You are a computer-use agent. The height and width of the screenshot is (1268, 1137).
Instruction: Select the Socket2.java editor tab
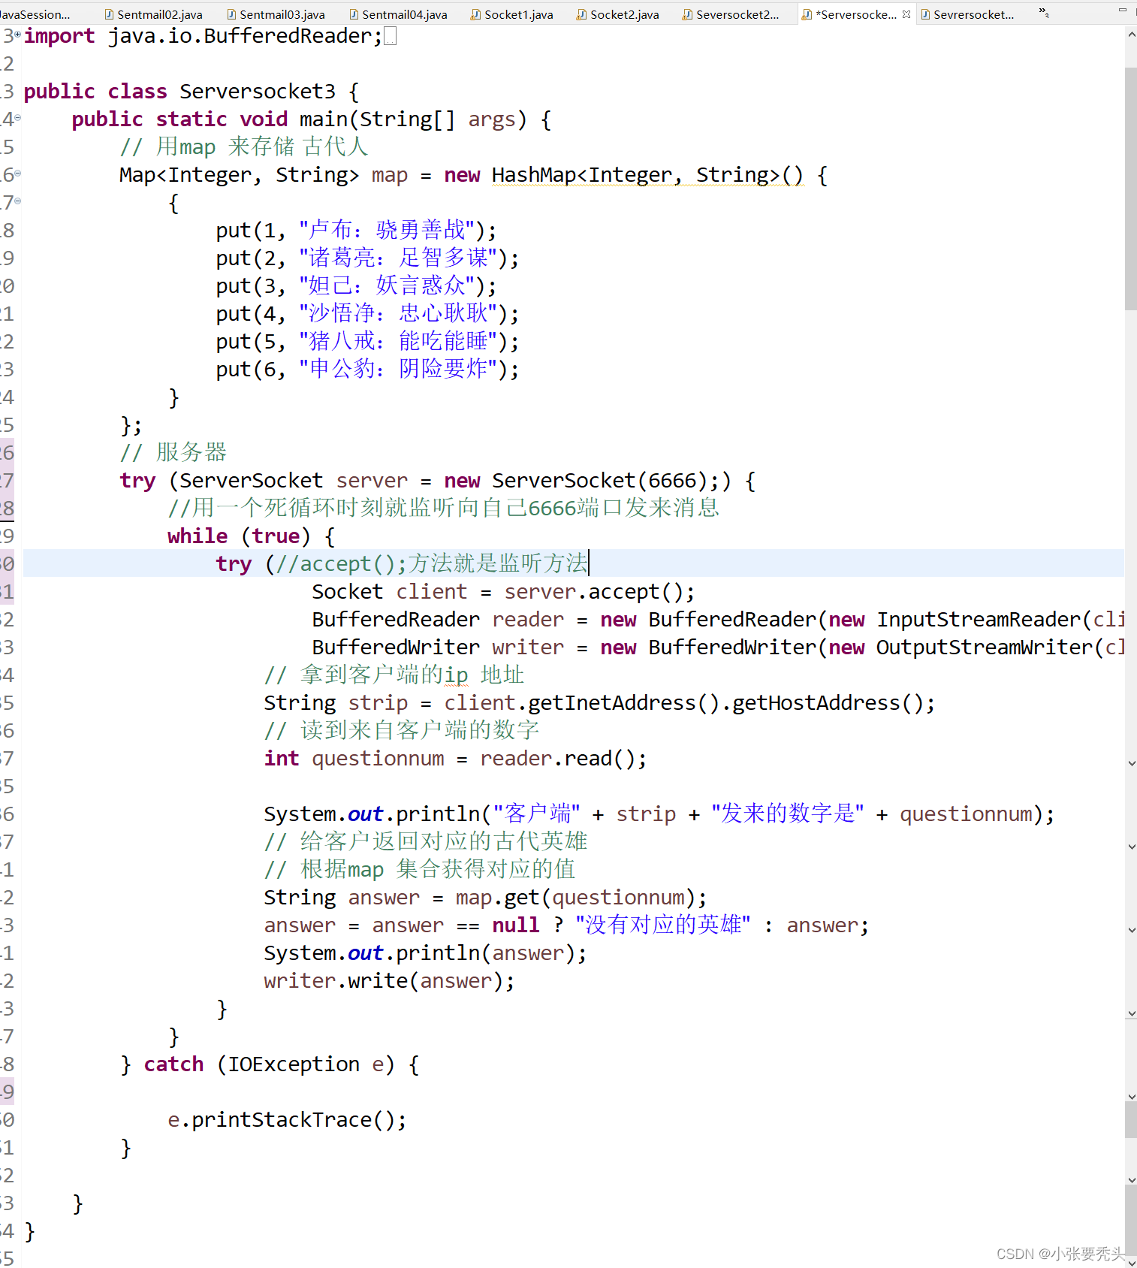point(617,14)
